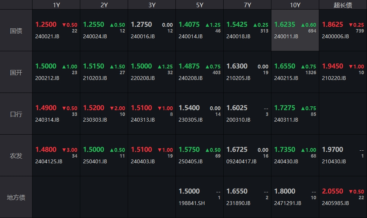Image resolution: width=367 pixels, height=218 pixels.
Task: Open bond code 240021.IB
Action: point(47,36)
